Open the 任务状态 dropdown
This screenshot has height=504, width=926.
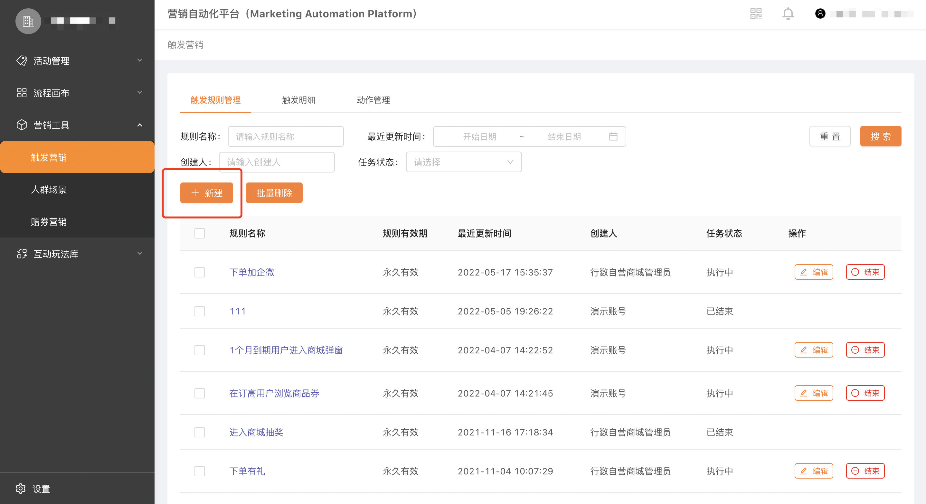(x=463, y=162)
